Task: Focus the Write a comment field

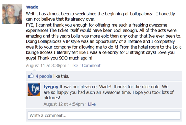Action: point(104,116)
